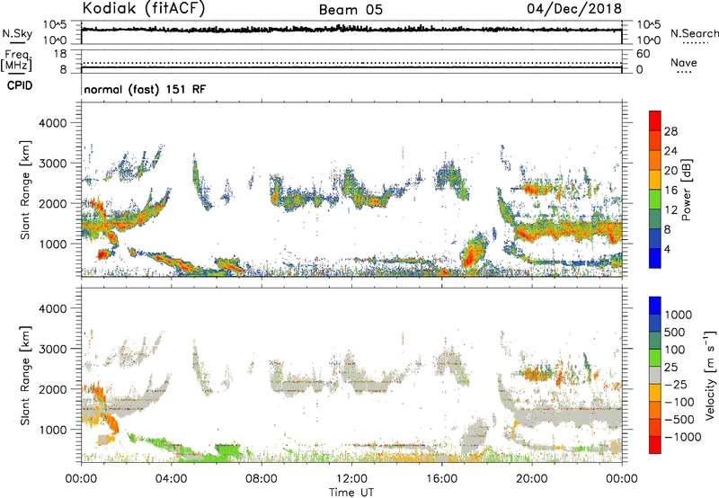Screen dimensions: 719x498
Task: Click the 12 label on Power colorbar
Action: 670,210
